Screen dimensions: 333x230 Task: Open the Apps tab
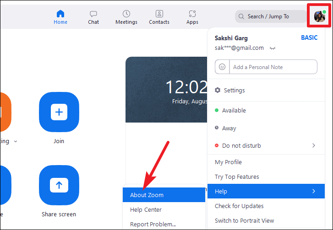point(192,17)
